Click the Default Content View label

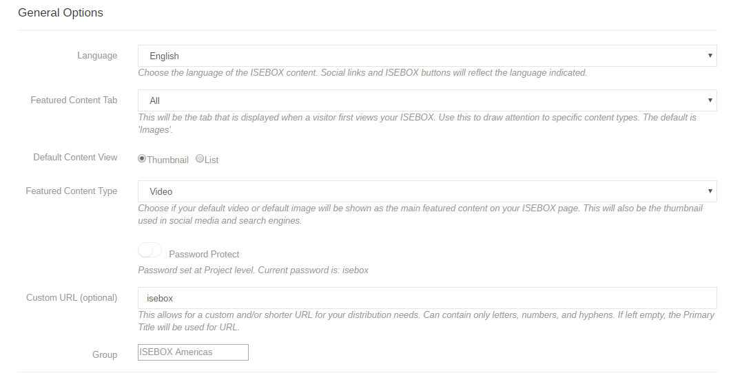tap(75, 158)
